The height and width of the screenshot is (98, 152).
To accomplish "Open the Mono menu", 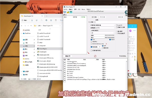I will (83, 9).
